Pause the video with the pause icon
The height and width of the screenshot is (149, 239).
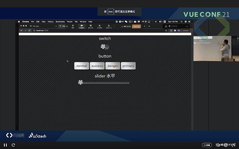coord(5,145)
